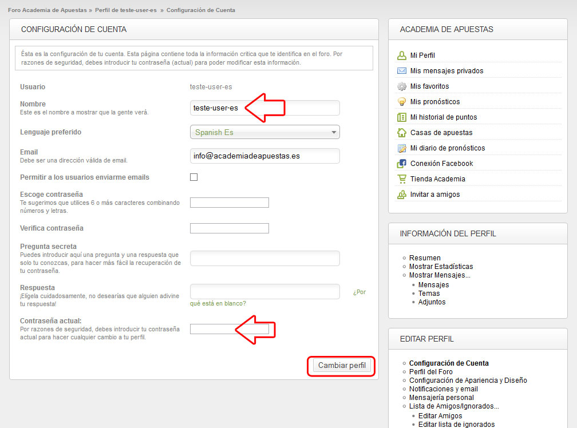This screenshot has height=428, width=577.
Task: Open the Mis pronósticos lightbulb icon
Action: (x=402, y=102)
